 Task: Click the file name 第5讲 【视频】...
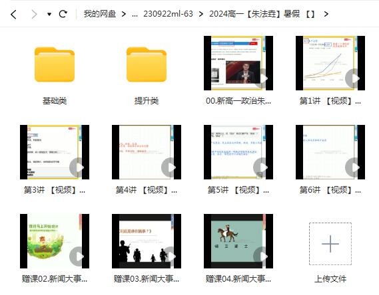pyautogui.click(x=238, y=189)
